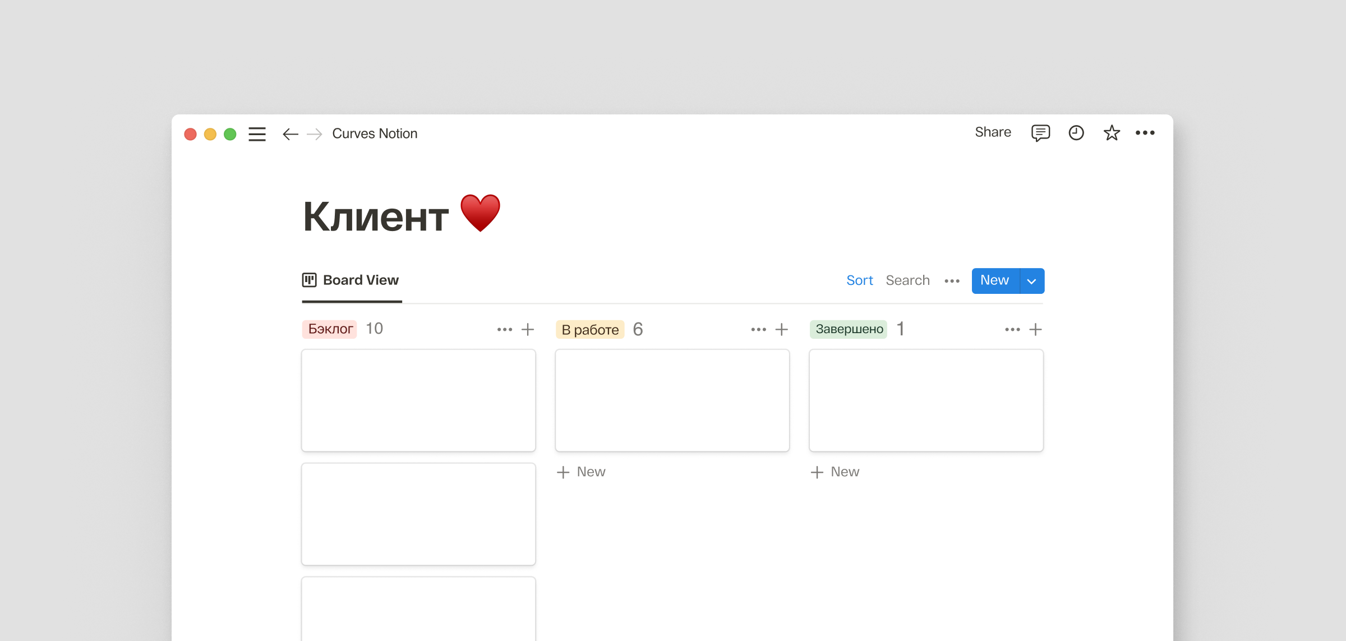The width and height of the screenshot is (1346, 641).
Task: Open Завершено column options menu
Action: point(1012,329)
